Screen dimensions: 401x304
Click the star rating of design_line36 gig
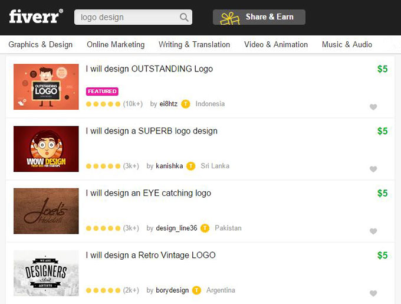click(103, 228)
